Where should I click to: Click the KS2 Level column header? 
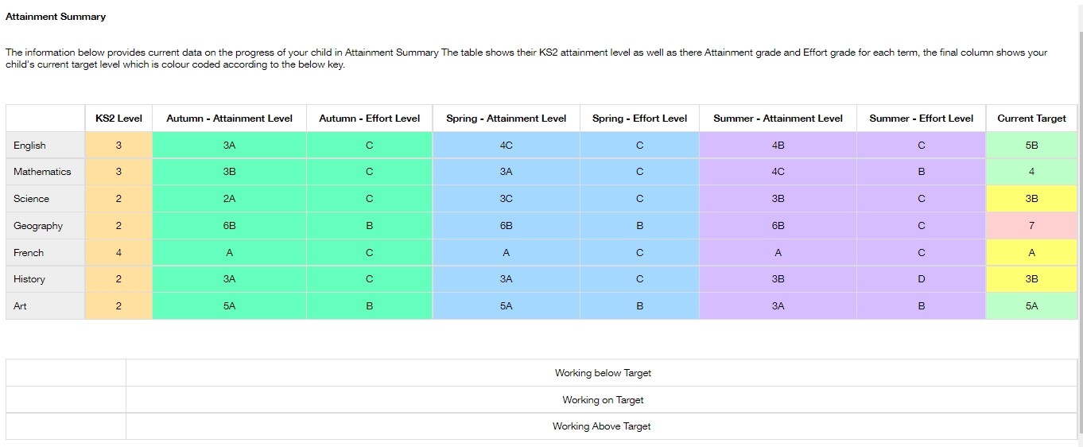pos(118,119)
